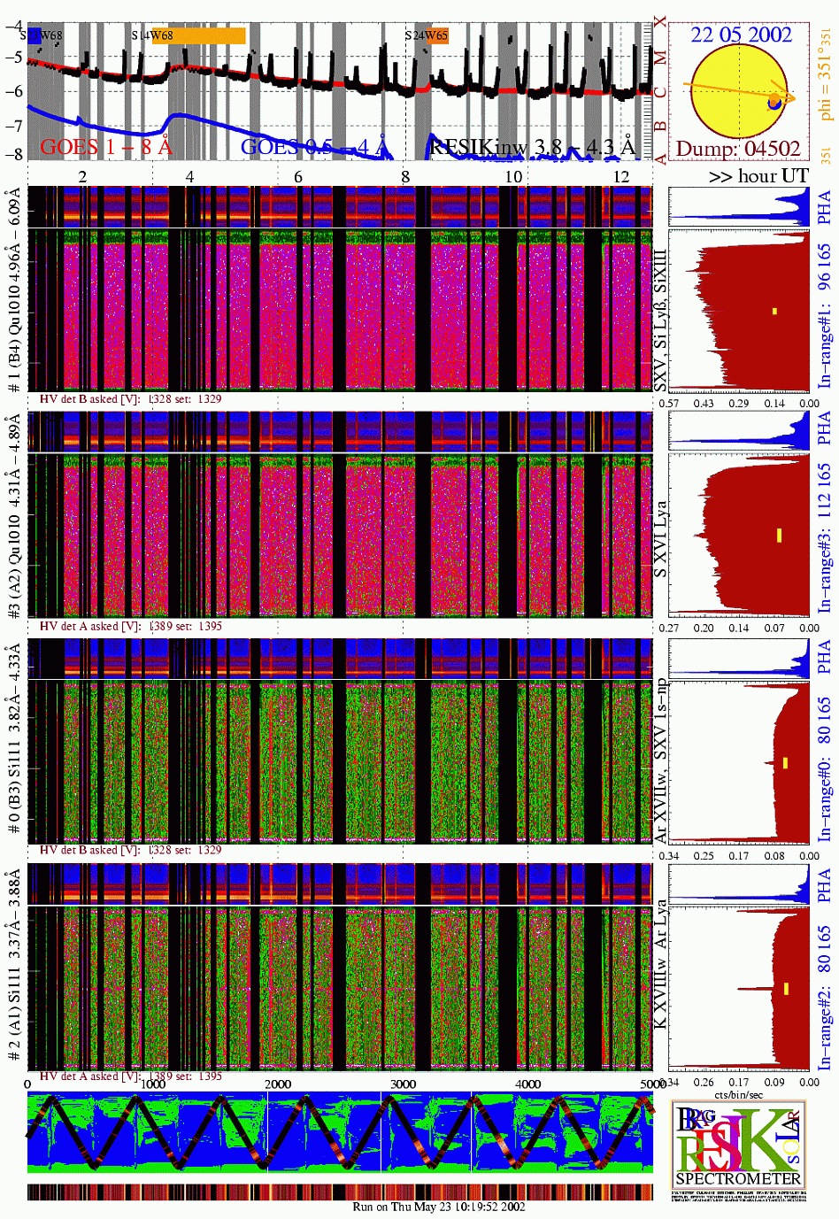
Task: Click the RESIK Solar Spectrometer logo
Action: point(739,1146)
